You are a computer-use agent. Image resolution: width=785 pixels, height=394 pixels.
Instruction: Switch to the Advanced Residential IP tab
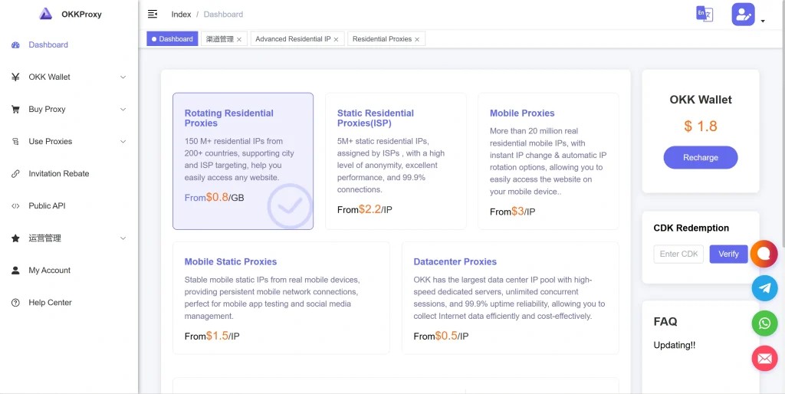click(297, 39)
